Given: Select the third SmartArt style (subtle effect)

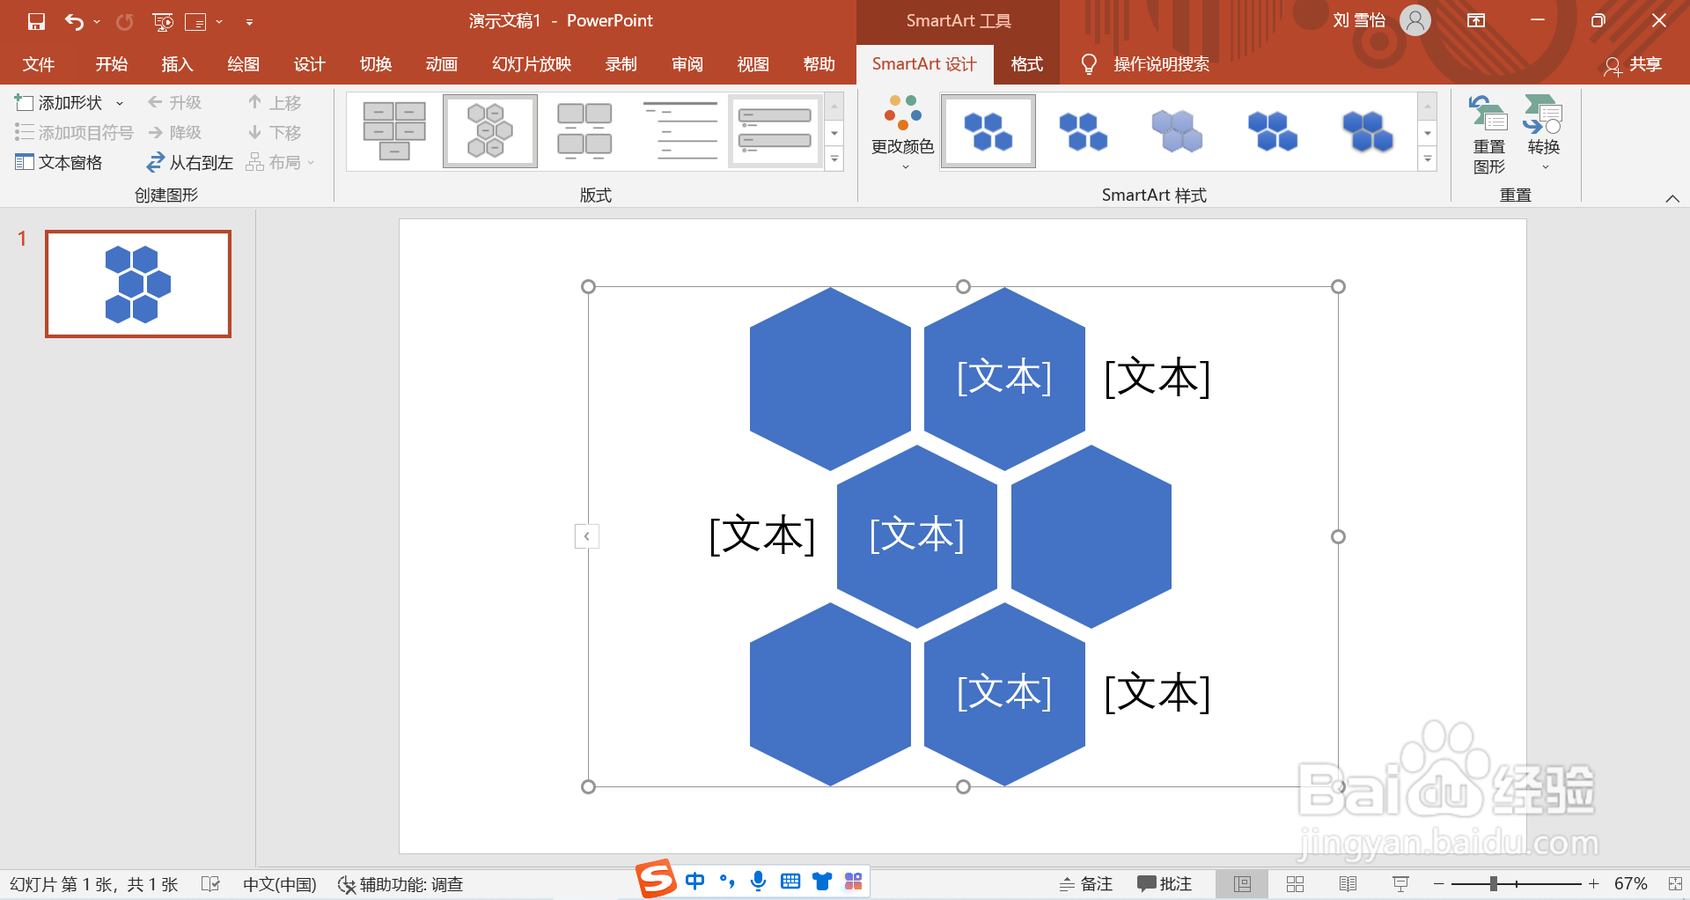Looking at the screenshot, I should click(1178, 131).
